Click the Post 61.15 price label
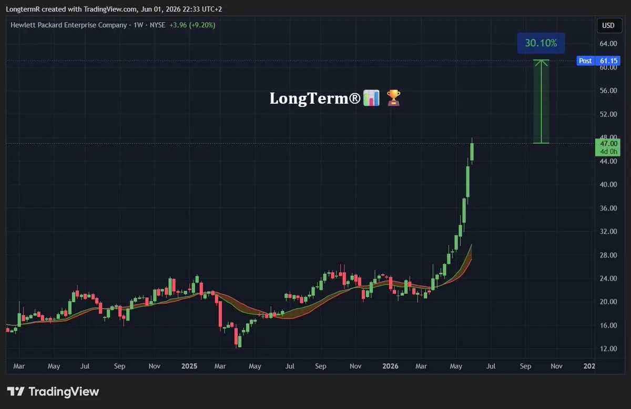Screen dimensions: 631x409 click(598, 61)
